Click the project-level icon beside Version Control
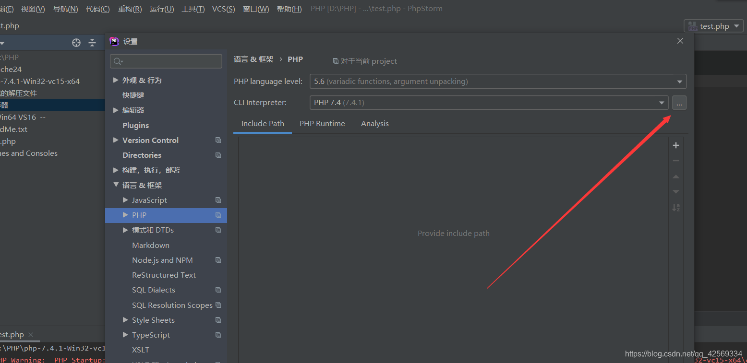Viewport: 747px width, 363px height. point(218,140)
